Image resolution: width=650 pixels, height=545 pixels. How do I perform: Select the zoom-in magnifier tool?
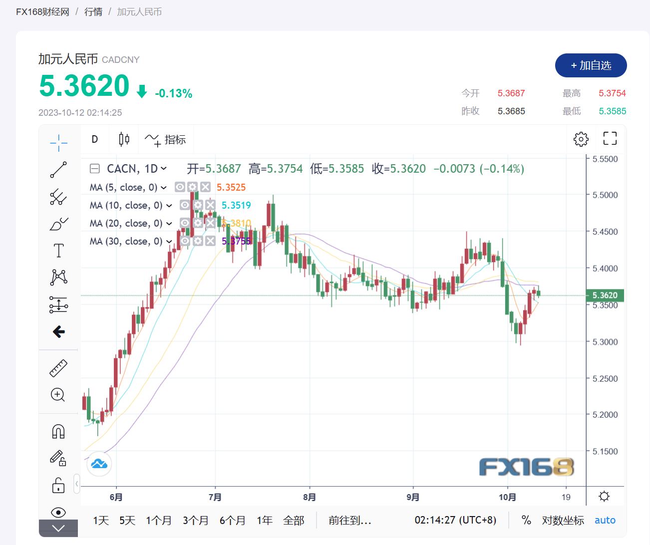58,395
